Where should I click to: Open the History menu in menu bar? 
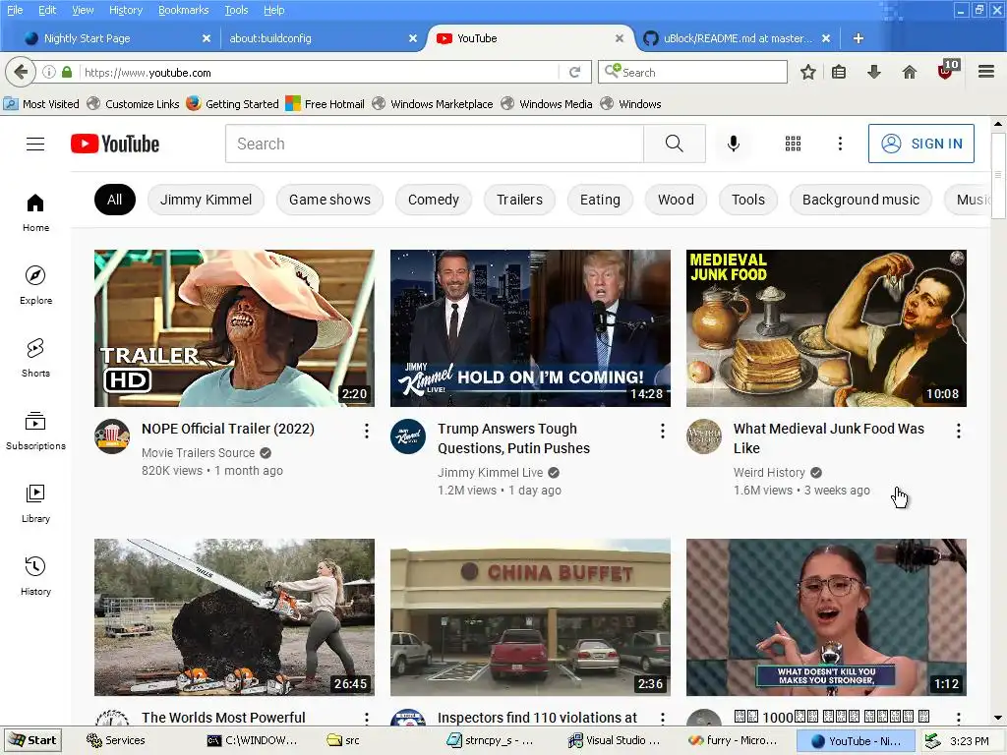(126, 10)
